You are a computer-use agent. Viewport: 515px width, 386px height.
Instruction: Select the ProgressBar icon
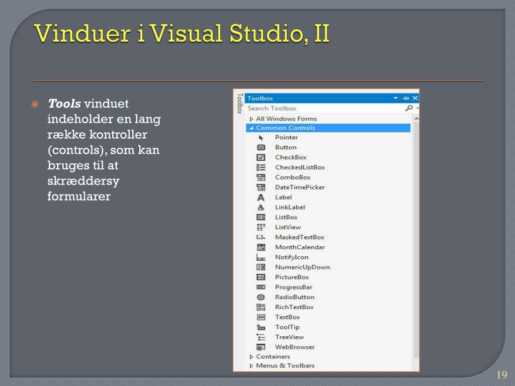tap(261, 287)
